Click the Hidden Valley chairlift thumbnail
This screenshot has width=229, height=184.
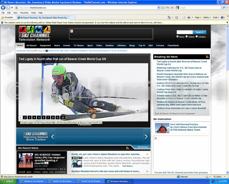coord(26,160)
